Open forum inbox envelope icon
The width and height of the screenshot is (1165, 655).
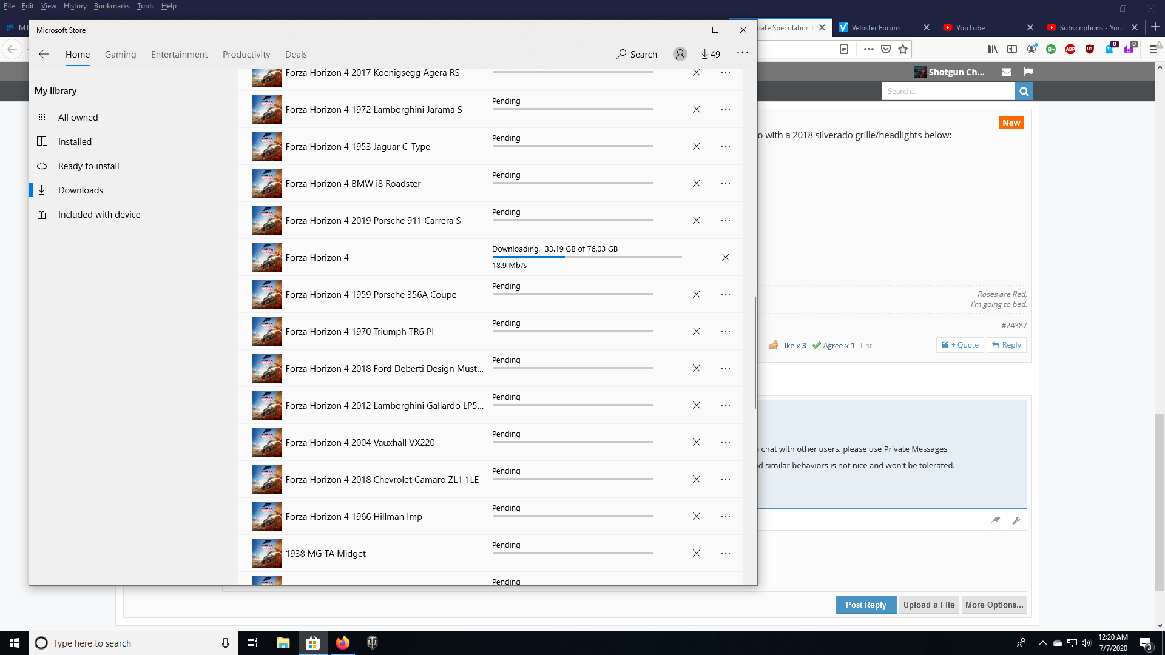click(x=1007, y=72)
